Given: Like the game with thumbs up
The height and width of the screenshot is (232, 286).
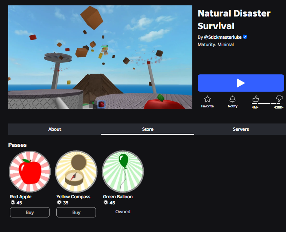Looking at the screenshot, I should coord(256,99).
